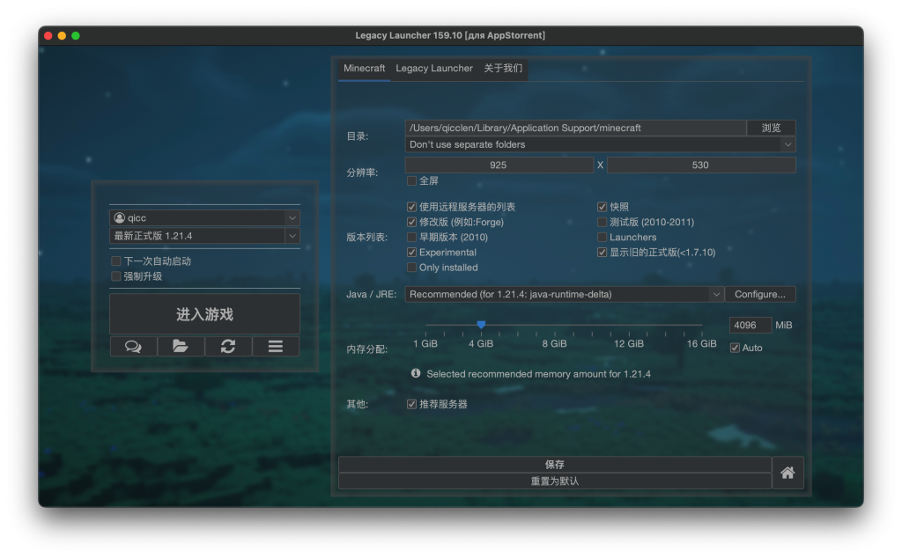Image resolution: width=902 pixels, height=558 pixels.
Task: Click the 分辨率 label
Action: click(x=362, y=173)
